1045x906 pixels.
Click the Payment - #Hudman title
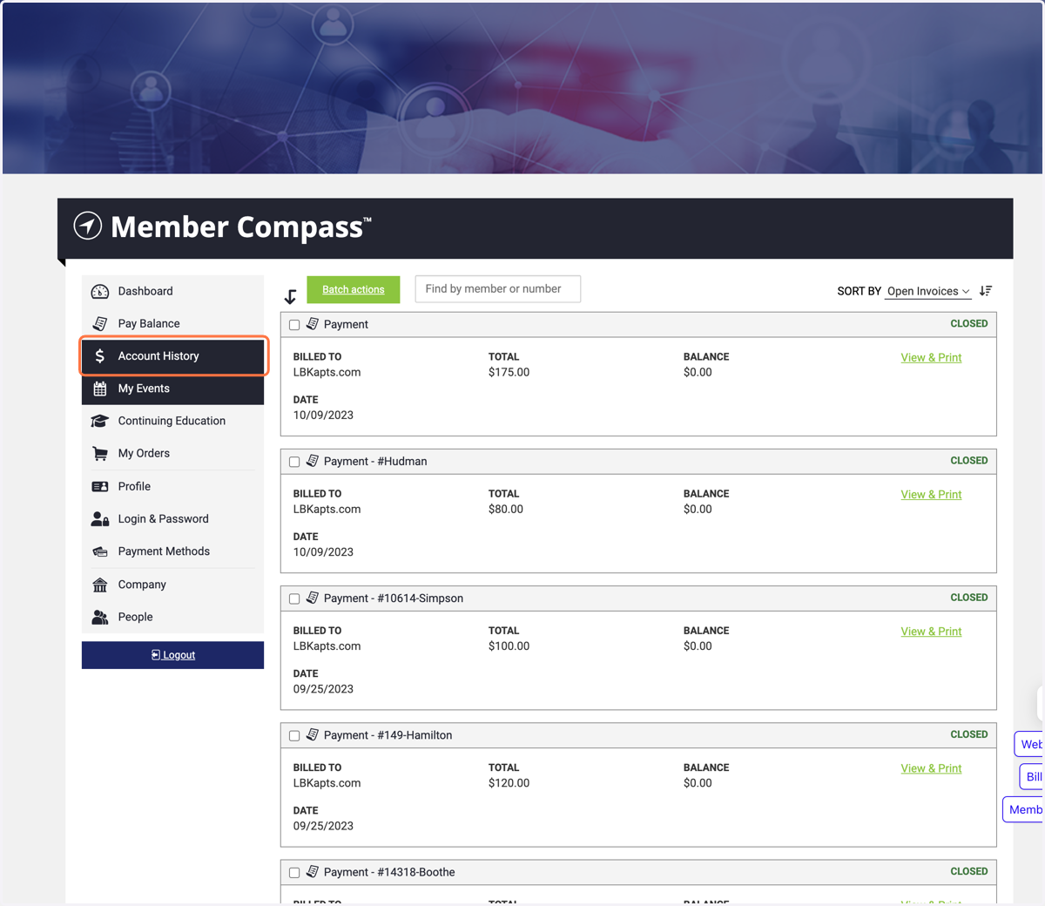[375, 461]
